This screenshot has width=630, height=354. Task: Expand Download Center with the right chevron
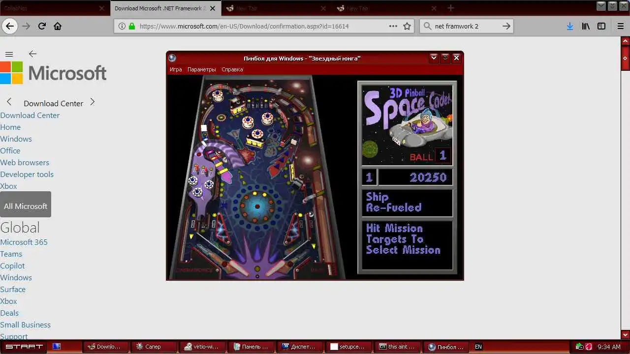point(92,102)
